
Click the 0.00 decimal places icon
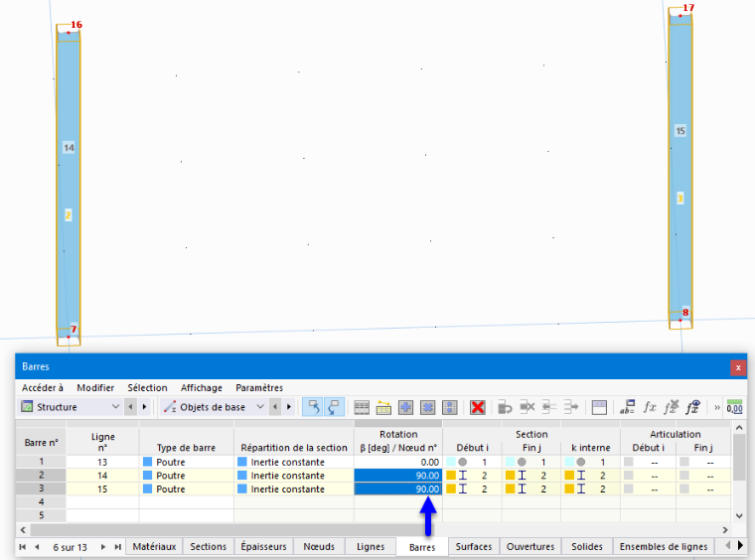click(734, 407)
